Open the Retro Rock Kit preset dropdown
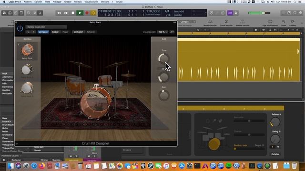 click(x=46, y=27)
